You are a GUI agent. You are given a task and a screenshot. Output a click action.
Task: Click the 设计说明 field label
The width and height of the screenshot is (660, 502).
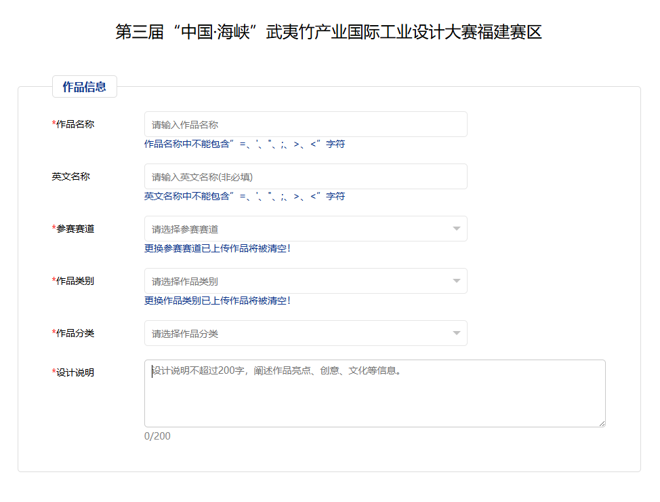pyautogui.click(x=71, y=372)
